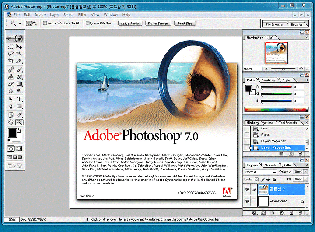Select the Eraser tool
315x232 pixels.
click(11, 83)
